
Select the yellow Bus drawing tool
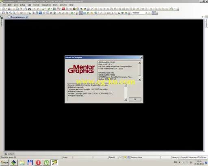pyautogui.click(x=92, y=13)
